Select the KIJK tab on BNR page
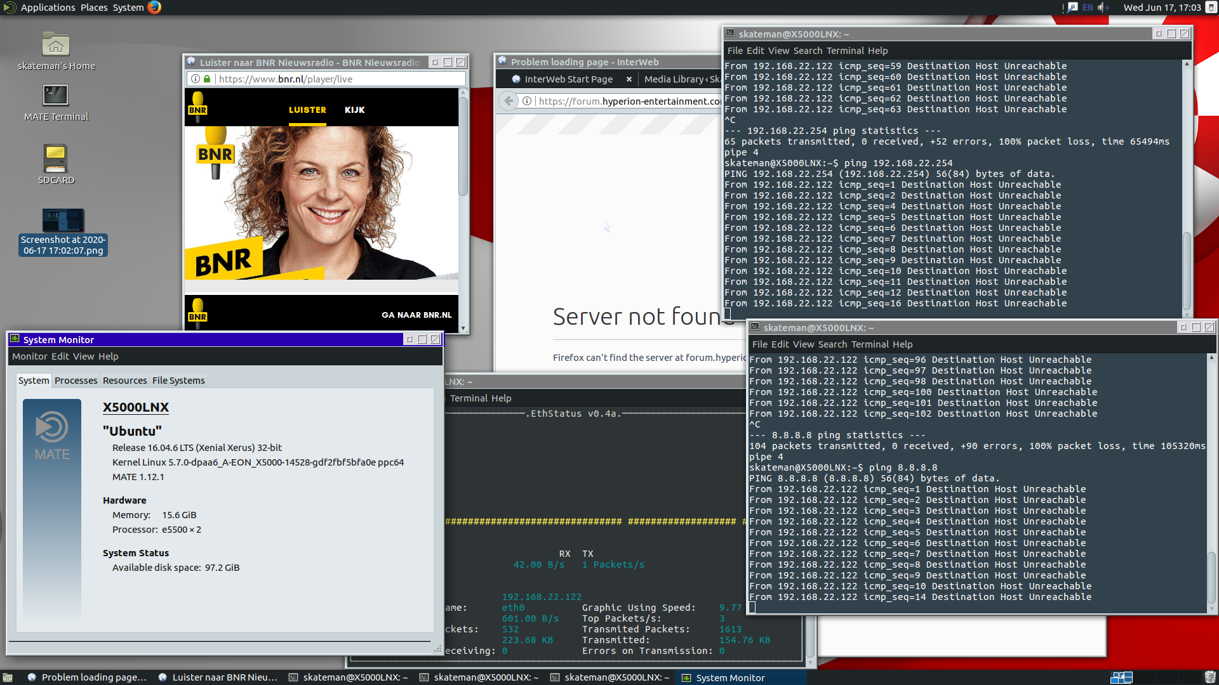This screenshot has height=685, width=1219. coord(354,110)
